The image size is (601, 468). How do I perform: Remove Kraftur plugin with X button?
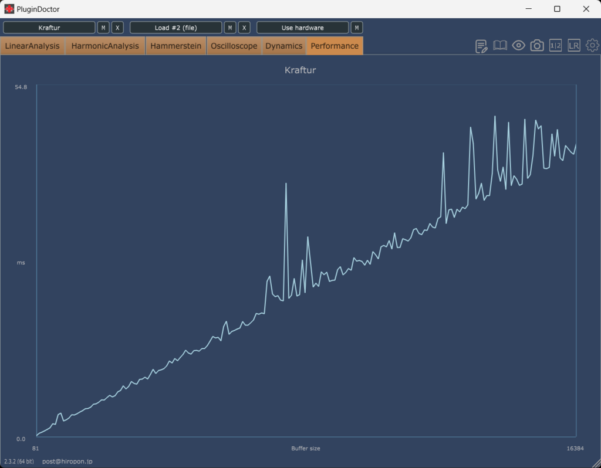[117, 28]
